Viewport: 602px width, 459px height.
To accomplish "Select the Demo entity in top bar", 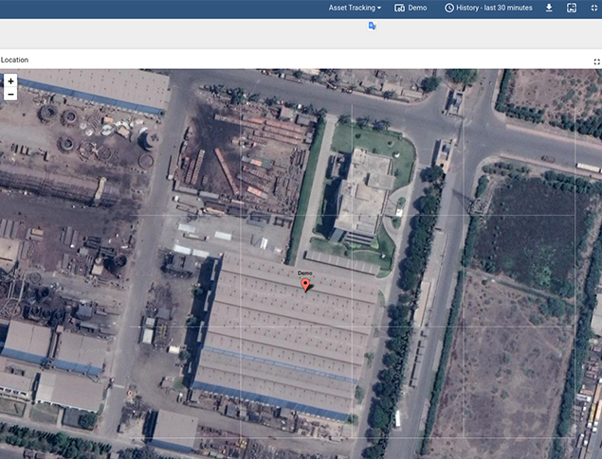I will click(417, 8).
